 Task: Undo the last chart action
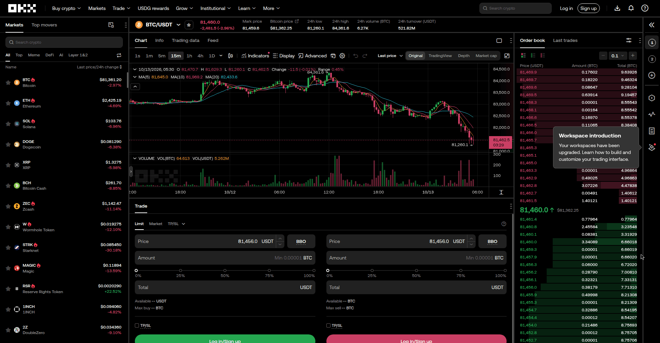356,56
